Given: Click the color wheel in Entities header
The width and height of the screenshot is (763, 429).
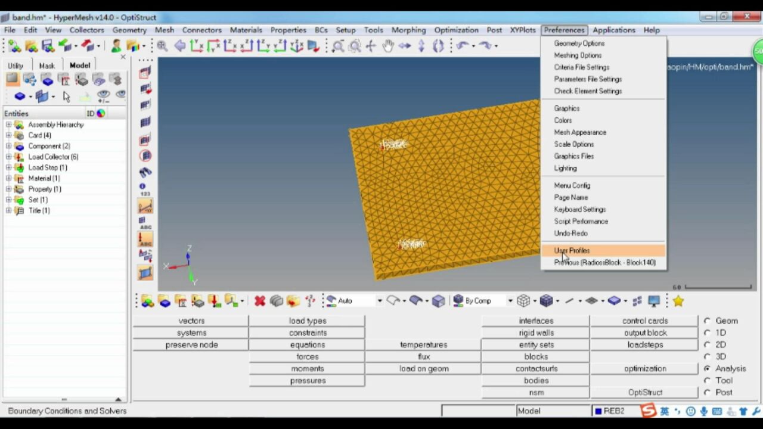Looking at the screenshot, I should tap(101, 113).
